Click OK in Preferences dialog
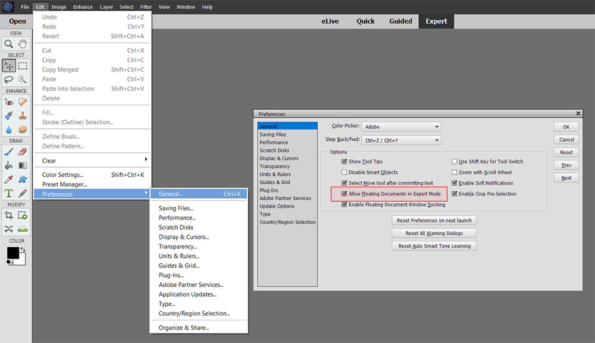This screenshot has height=343, width=595. pos(566,127)
